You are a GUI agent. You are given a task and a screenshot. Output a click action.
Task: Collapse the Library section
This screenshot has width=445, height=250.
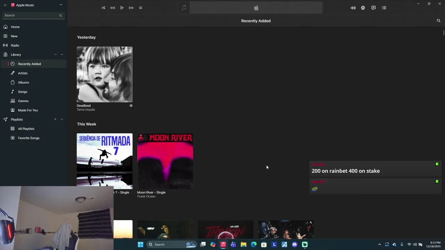click(x=62, y=55)
